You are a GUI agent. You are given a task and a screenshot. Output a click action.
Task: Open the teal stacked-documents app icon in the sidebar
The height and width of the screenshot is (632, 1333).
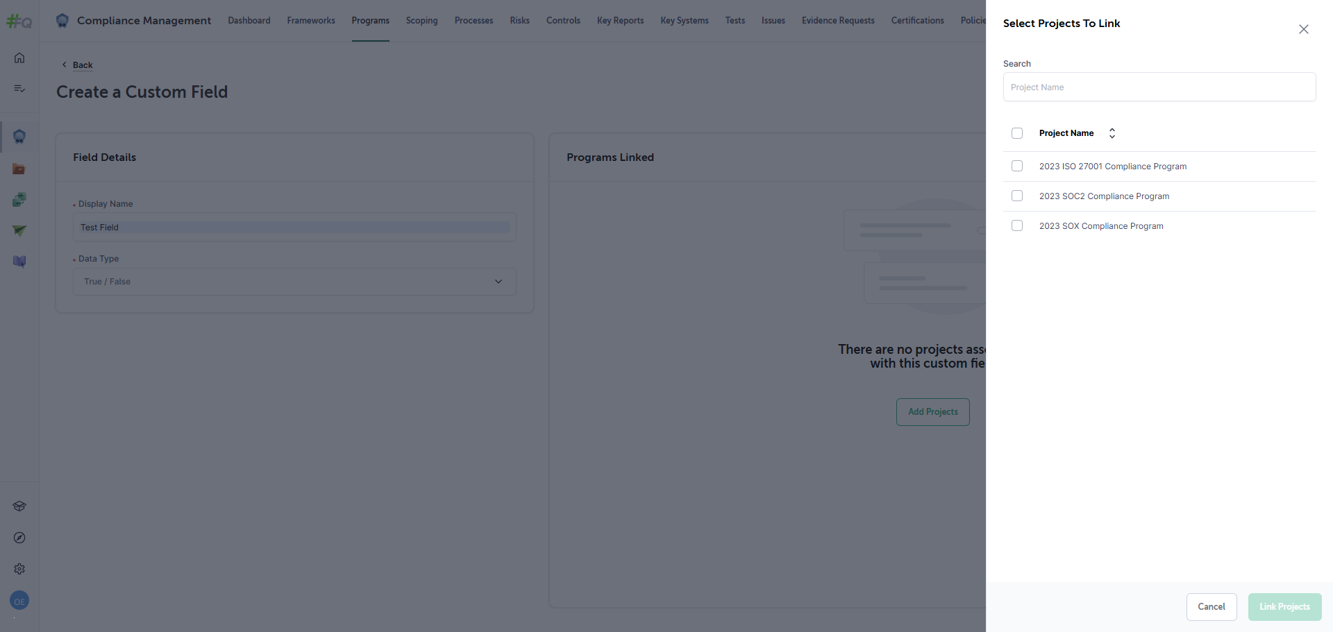pyautogui.click(x=19, y=200)
